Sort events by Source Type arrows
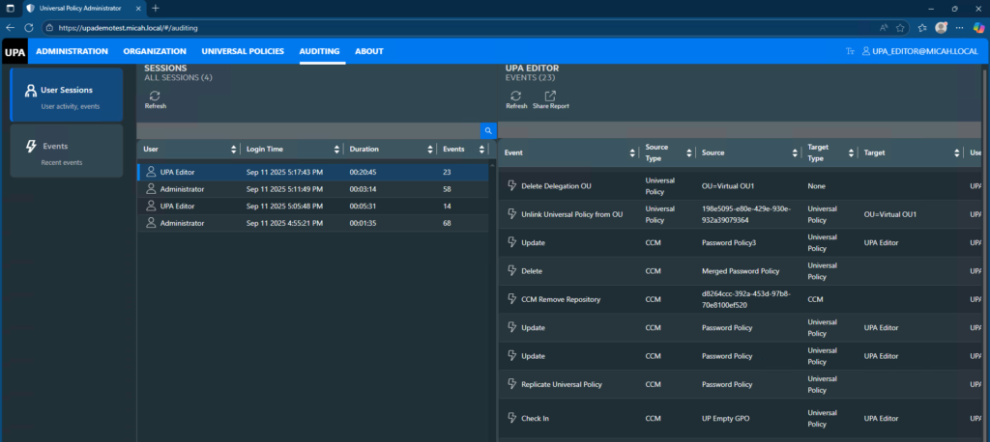 coord(689,152)
